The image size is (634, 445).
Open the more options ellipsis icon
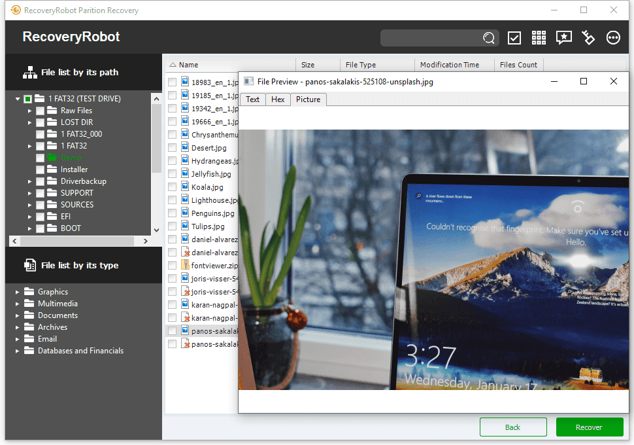pos(613,38)
